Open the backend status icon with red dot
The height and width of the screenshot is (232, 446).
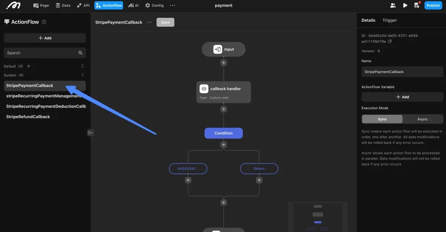[x=417, y=5]
